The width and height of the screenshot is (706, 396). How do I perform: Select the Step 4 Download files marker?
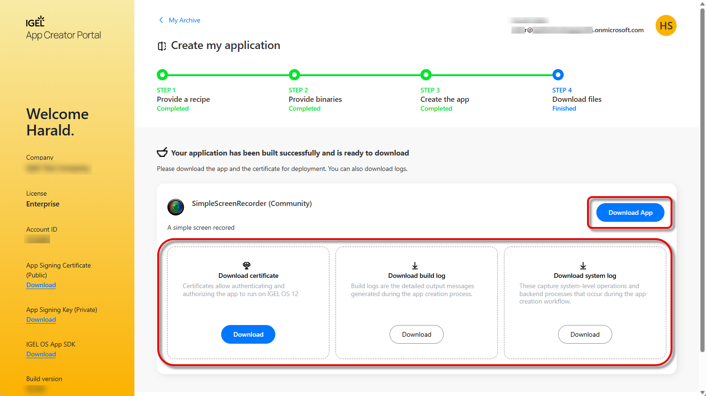click(x=558, y=75)
